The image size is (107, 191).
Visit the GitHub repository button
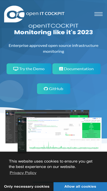(x=54, y=89)
